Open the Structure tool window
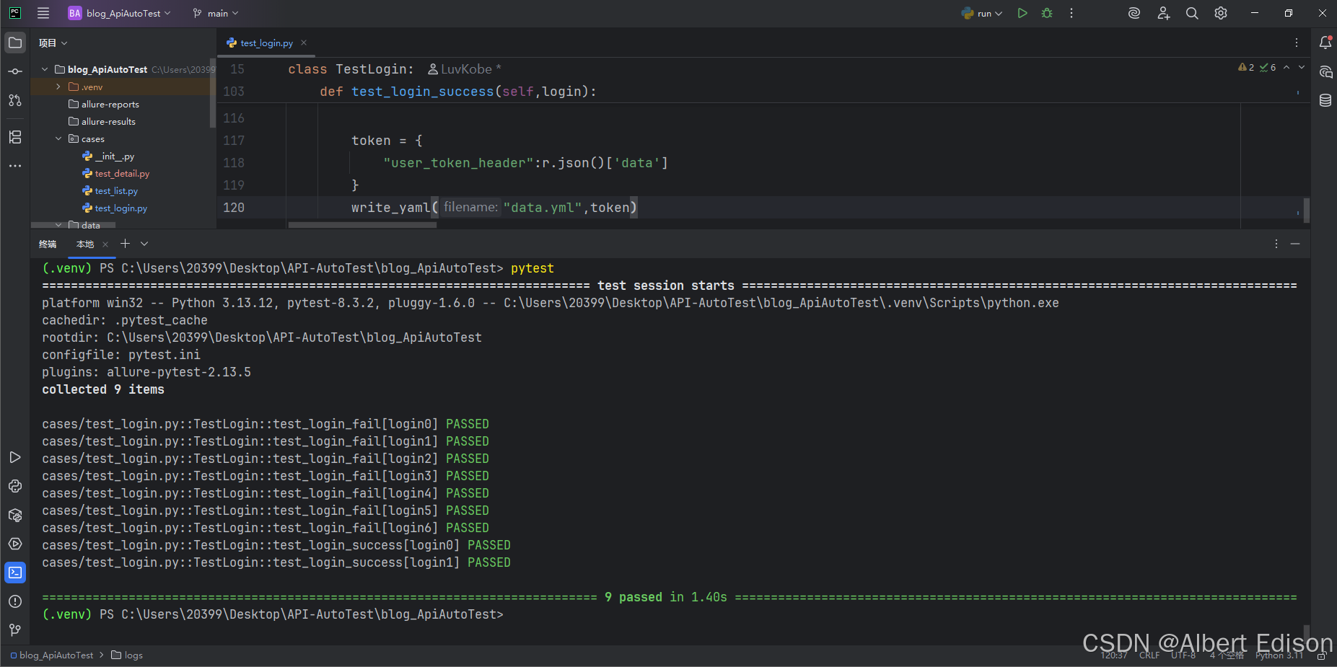Screen dimensions: 1337x667 (15, 137)
